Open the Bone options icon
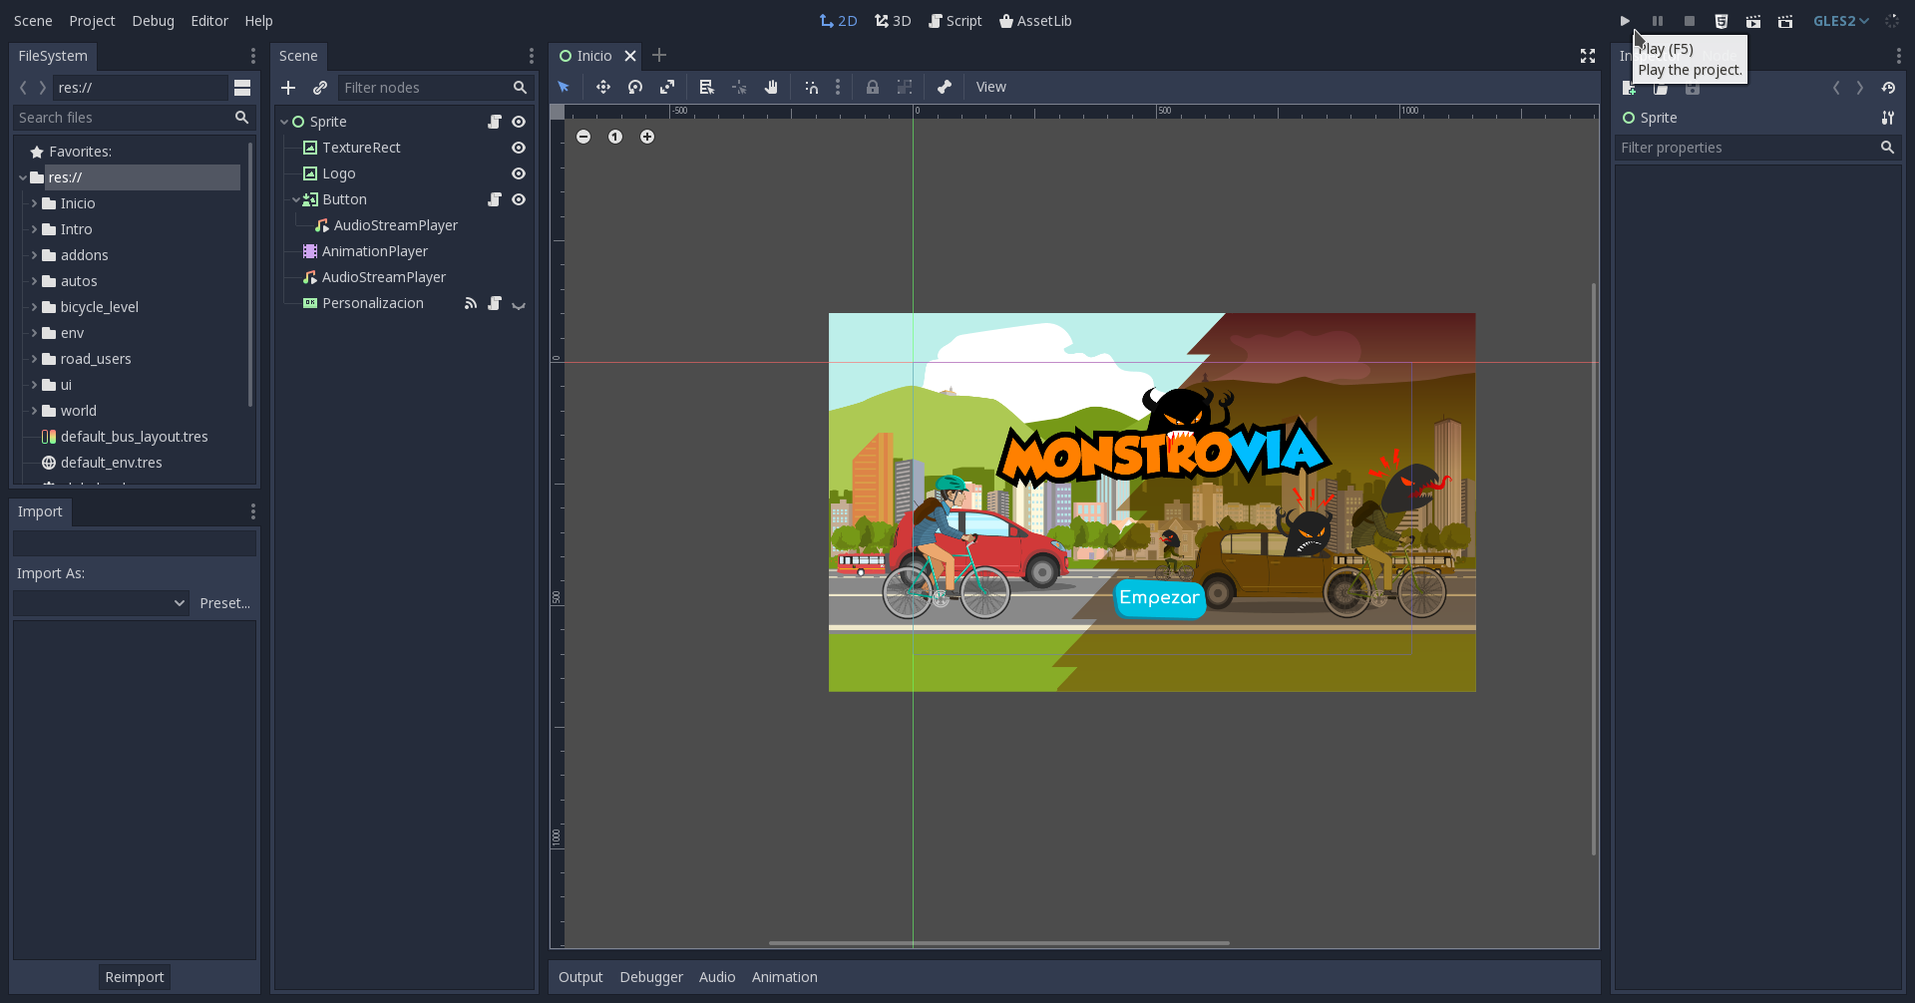The height and width of the screenshot is (1003, 1915). [945, 87]
